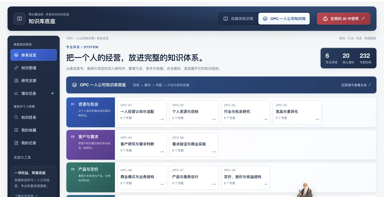Click the arrow on 一人经营认知与适配 card
The height and width of the screenshot is (197, 384).
[x=162, y=119]
